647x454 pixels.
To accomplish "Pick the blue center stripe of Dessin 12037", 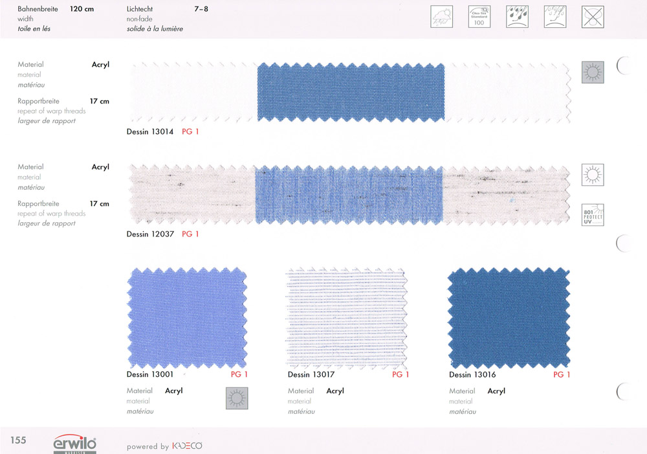I will [349, 194].
